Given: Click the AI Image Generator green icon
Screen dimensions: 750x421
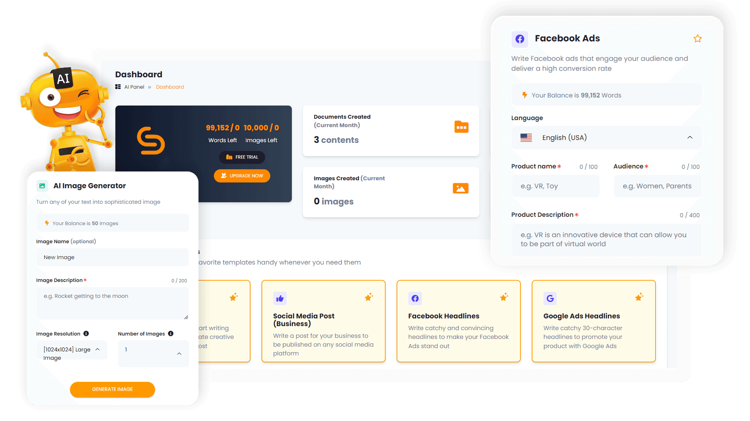Looking at the screenshot, I should pyautogui.click(x=42, y=186).
